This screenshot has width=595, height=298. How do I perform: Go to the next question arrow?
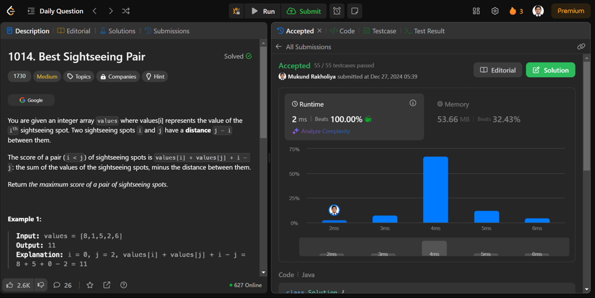point(111,11)
